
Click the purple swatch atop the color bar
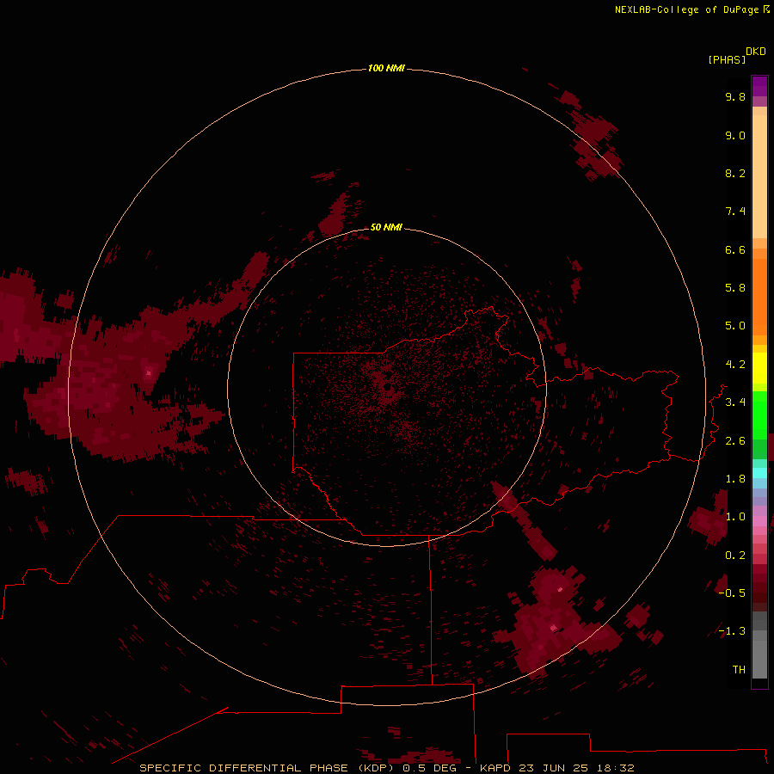coord(759,86)
